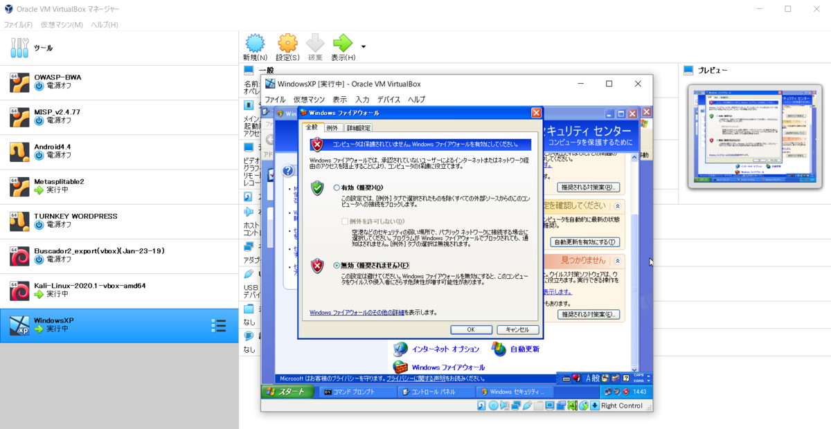The image size is (831, 429).
Task: Open ヘルプ menu in the WindowsXP VM window
Action: click(416, 100)
